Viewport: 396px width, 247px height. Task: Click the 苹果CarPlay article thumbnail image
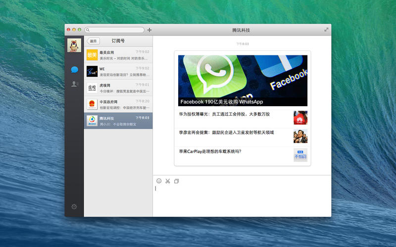click(x=300, y=155)
